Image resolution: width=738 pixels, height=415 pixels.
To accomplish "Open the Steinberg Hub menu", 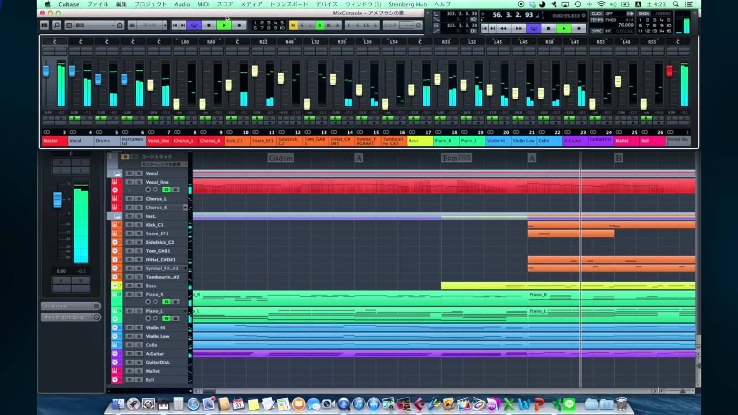I will (407, 4).
